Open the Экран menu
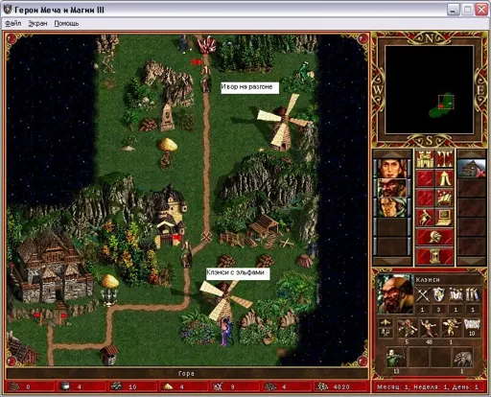 coord(37,23)
